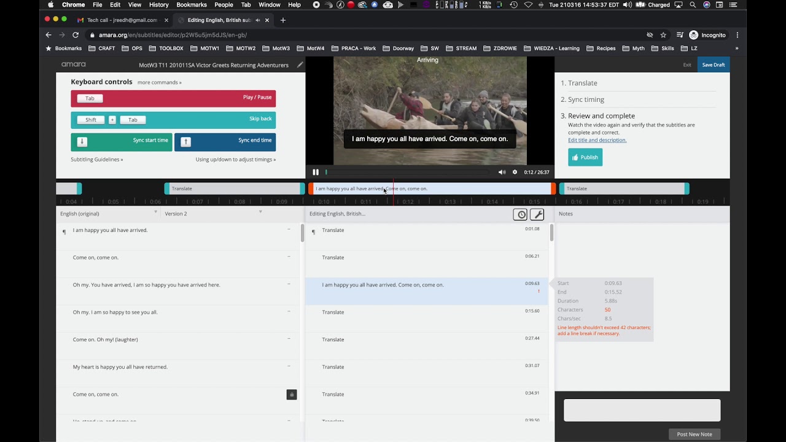Open English (original) language dropdown
Viewport: 786px width, 442px height.
click(108, 213)
